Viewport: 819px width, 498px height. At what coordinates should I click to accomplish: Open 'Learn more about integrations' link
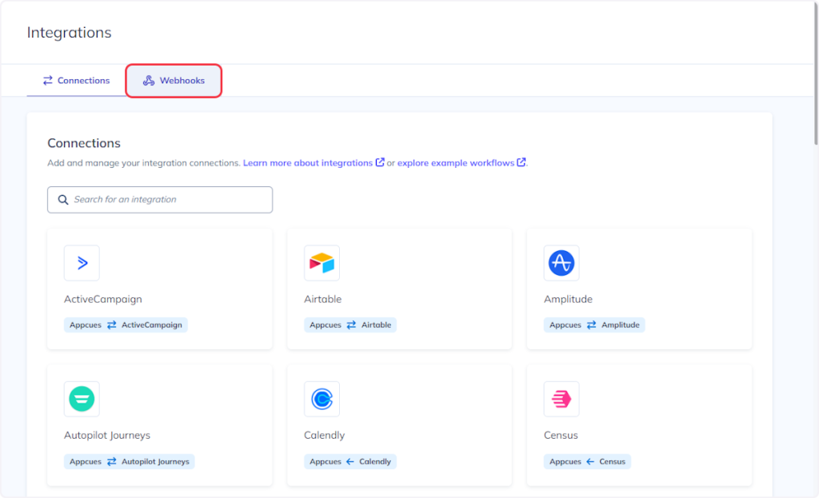(x=308, y=163)
